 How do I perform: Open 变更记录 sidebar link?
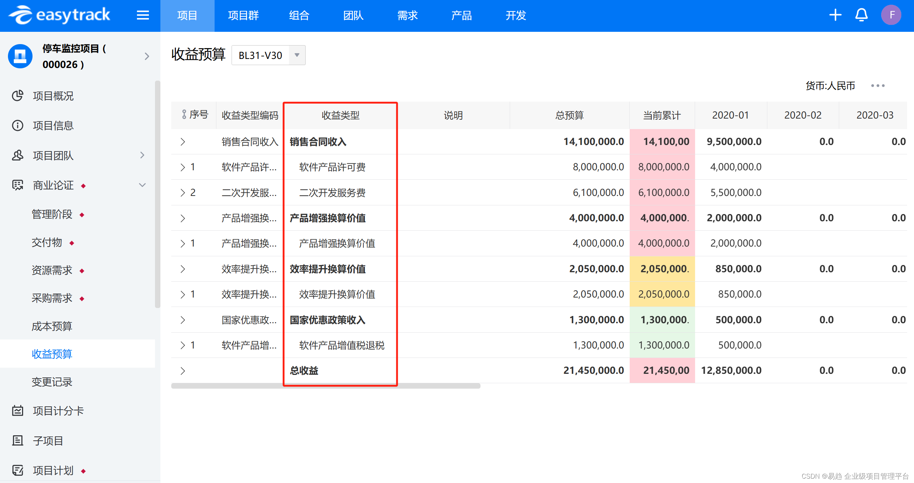click(52, 382)
